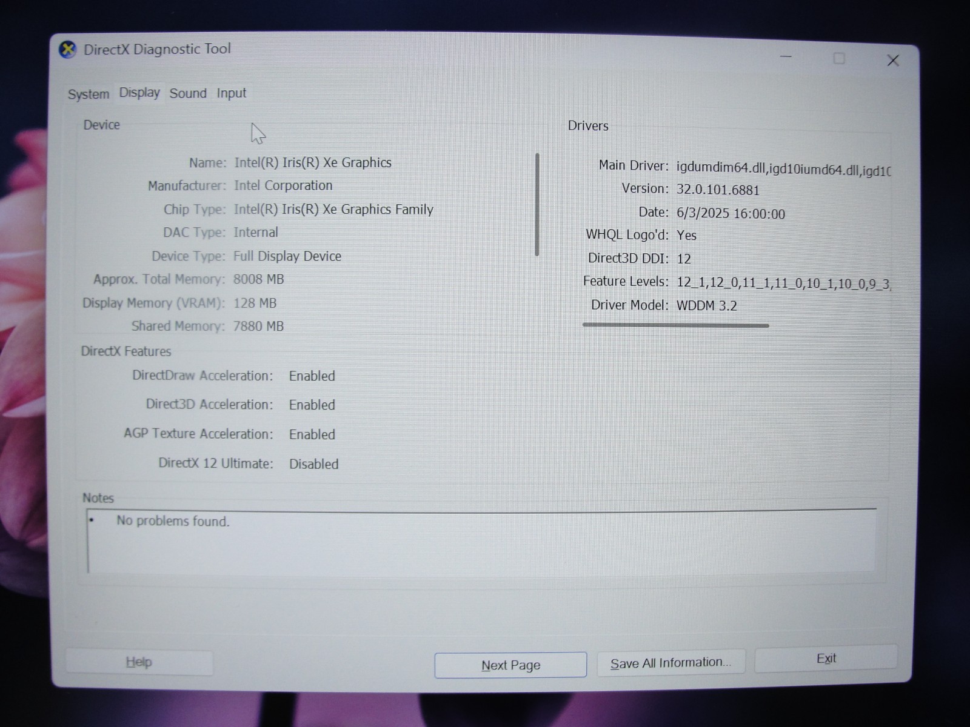Viewport: 970px width, 727px height.
Task: Click VRAM value 128 MB
Action: (255, 303)
